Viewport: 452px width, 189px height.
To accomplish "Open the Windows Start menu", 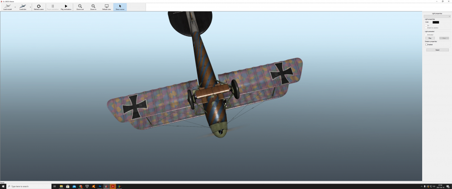I will click(x=3, y=186).
